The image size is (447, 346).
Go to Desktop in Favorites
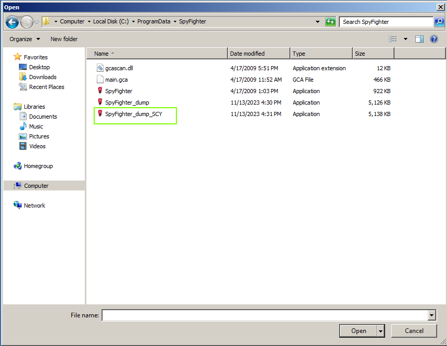40,67
